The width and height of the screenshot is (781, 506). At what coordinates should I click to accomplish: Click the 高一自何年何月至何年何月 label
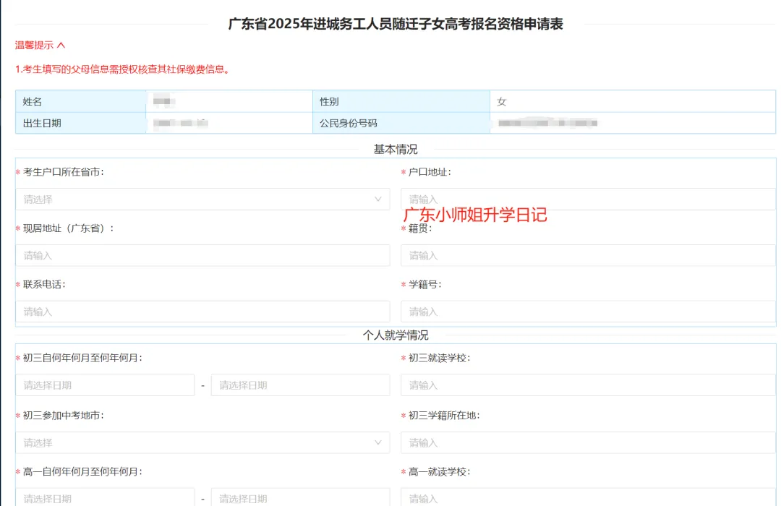point(82,471)
